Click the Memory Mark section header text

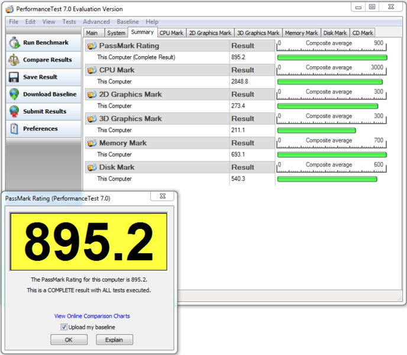pyautogui.click(x=123, y=143)
